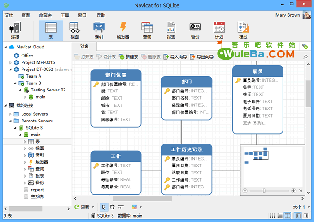Select the Team A tree item

(30, 76)
